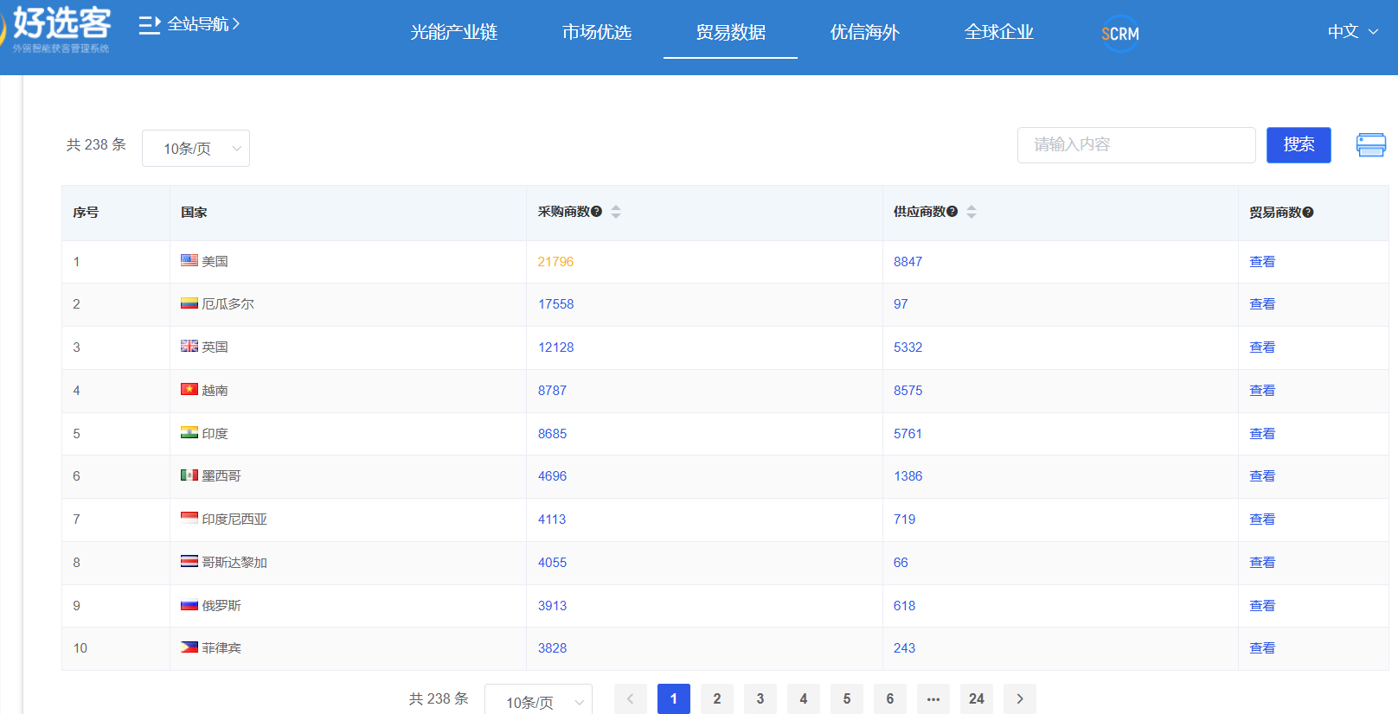The height and width of the screenshot is (714, 1398).
Task: Go to previous page arrow
Action: (631, 698)
